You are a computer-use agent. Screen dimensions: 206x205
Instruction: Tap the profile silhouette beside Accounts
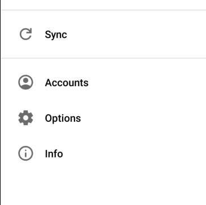pyautogui.click(x=25, y=82)
